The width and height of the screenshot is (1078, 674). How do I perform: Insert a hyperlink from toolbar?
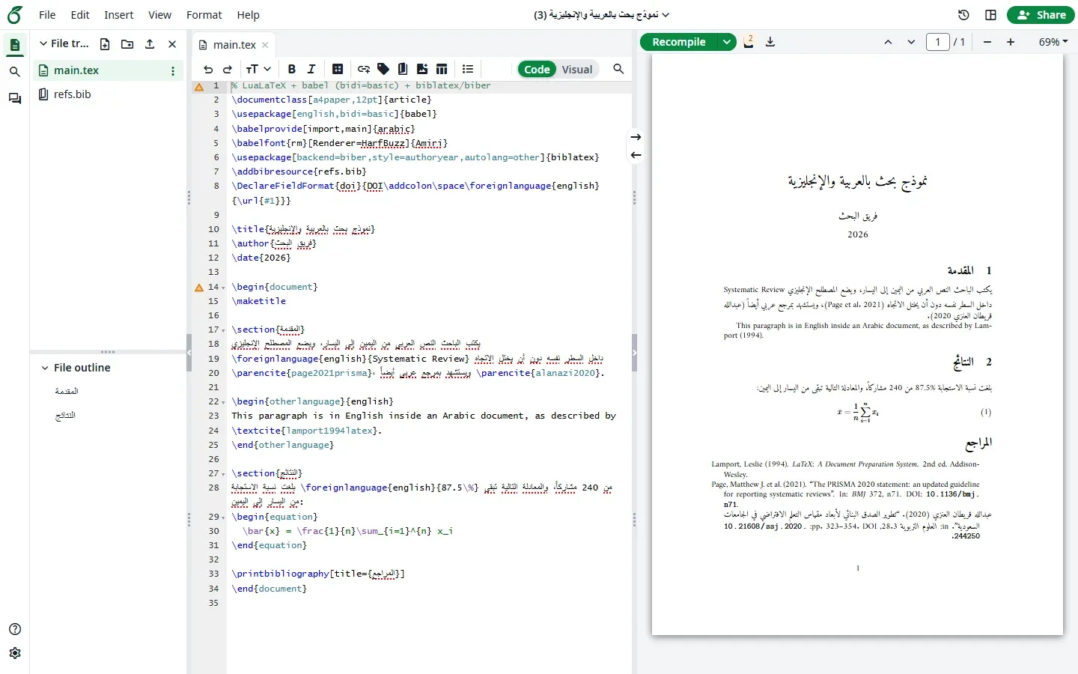(x=364, y=70)
